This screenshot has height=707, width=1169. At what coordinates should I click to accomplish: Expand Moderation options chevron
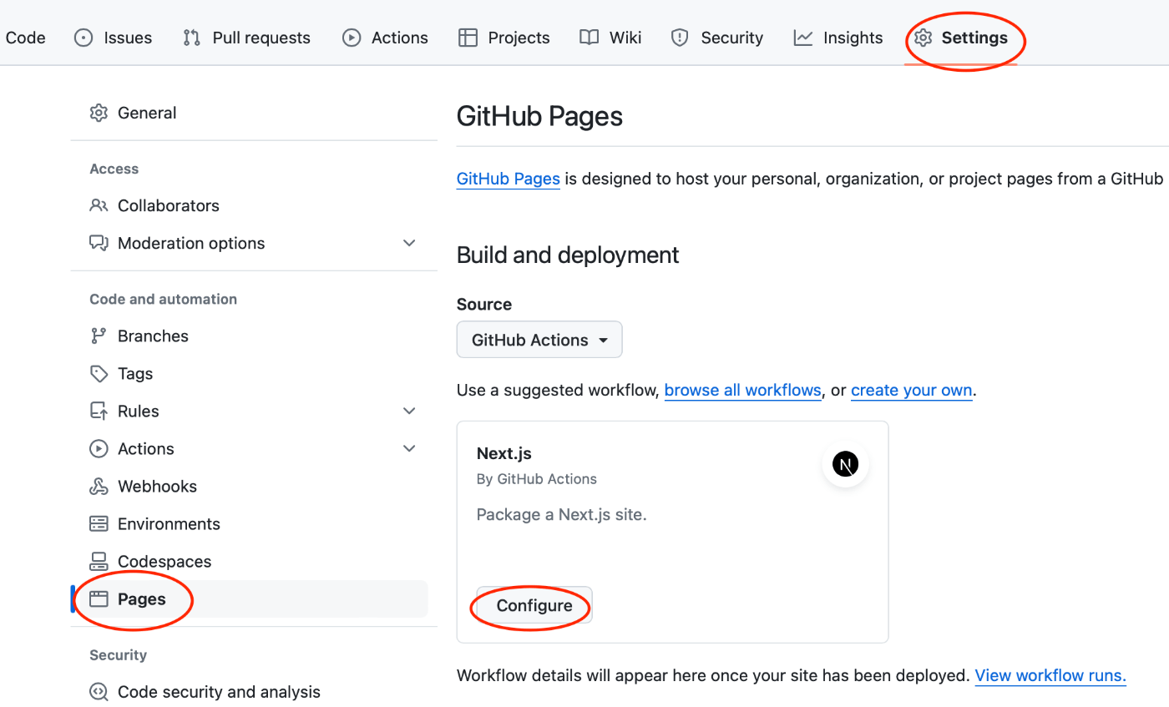[409, 243]
